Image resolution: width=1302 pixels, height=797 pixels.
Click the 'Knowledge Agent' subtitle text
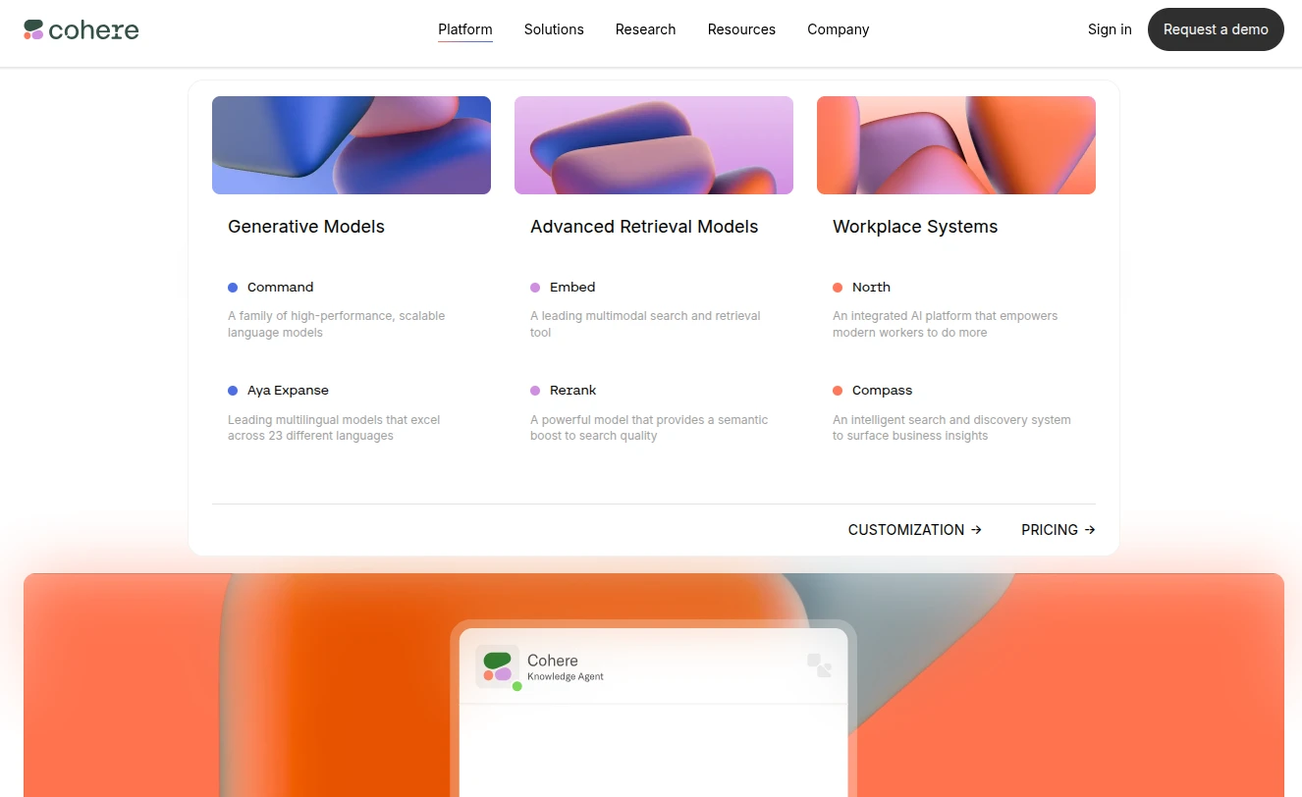pyautogui.click(x=566, y=677)
